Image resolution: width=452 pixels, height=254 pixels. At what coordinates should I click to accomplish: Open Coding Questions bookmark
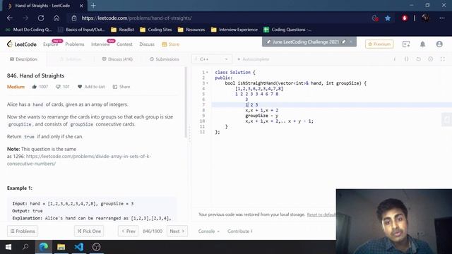(x=287, y=30)
